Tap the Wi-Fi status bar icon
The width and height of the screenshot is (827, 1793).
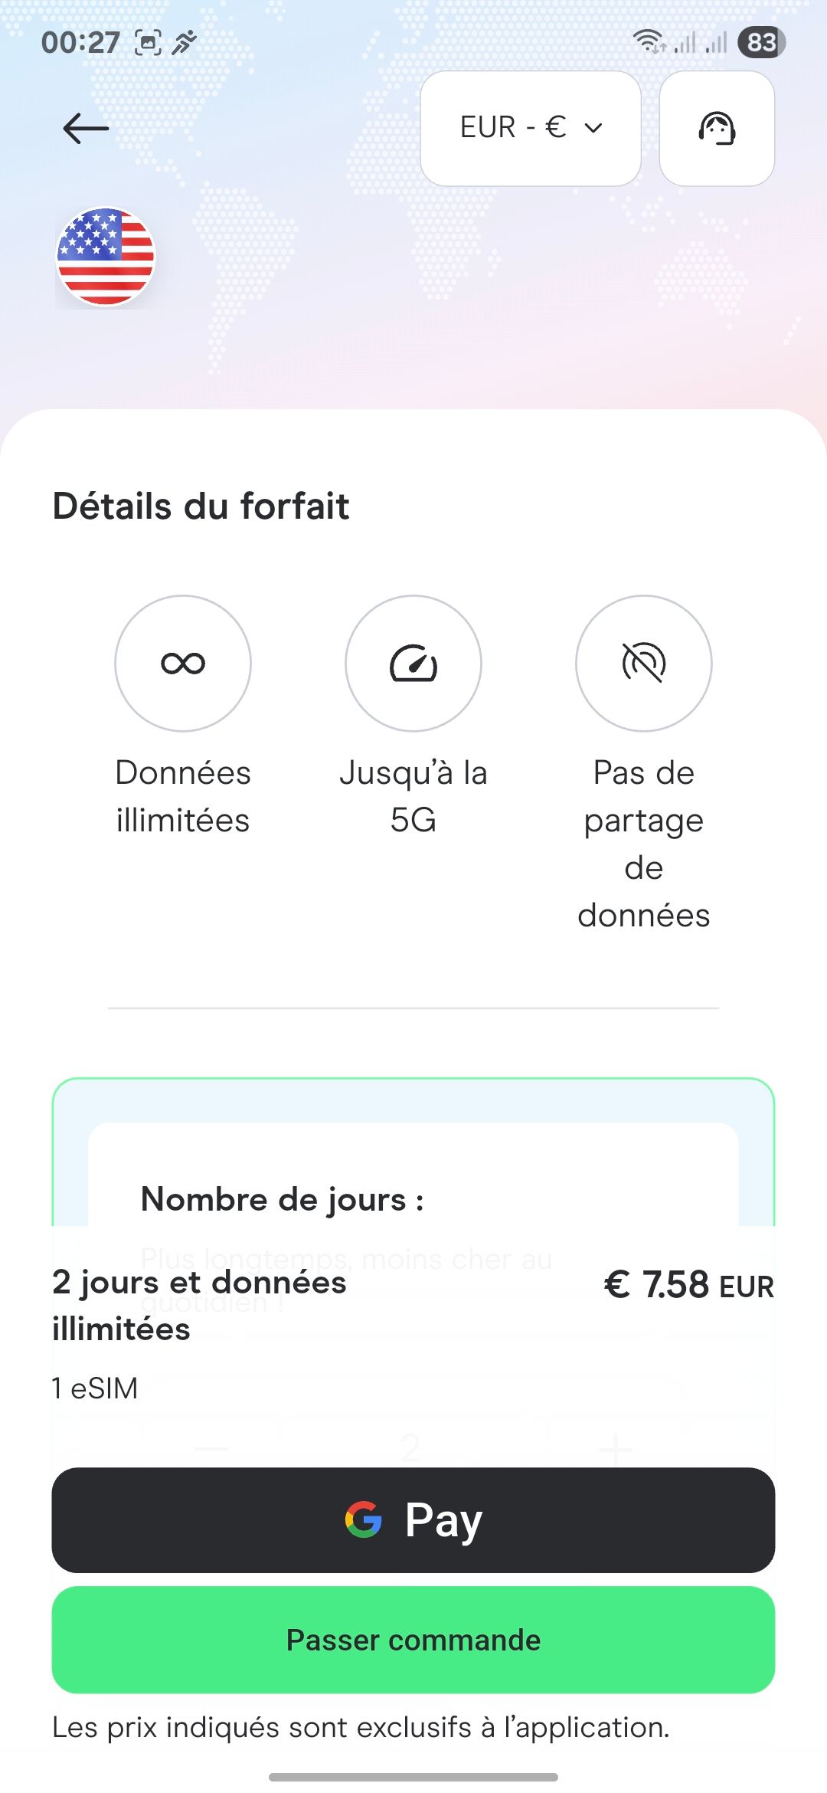649,41
